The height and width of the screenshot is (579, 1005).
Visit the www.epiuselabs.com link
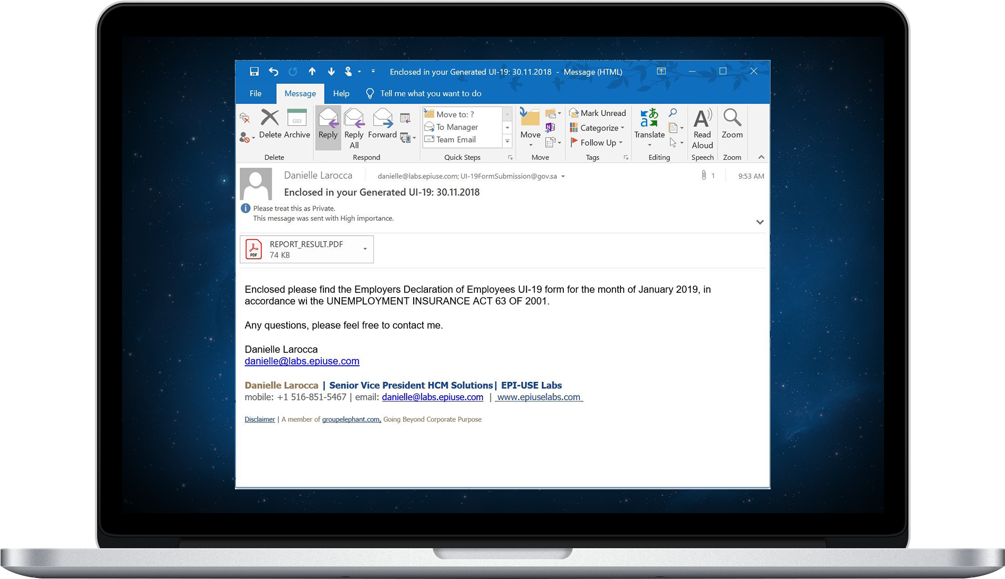538,397
